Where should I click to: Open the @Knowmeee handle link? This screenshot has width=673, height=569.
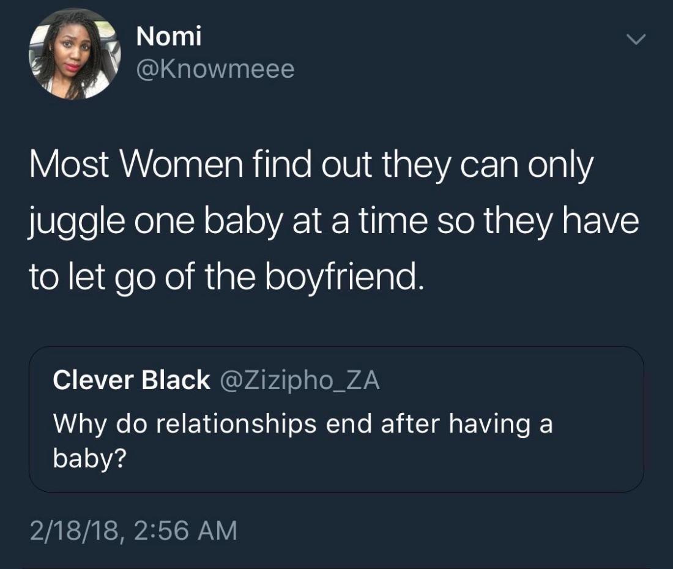pos(215,70)
